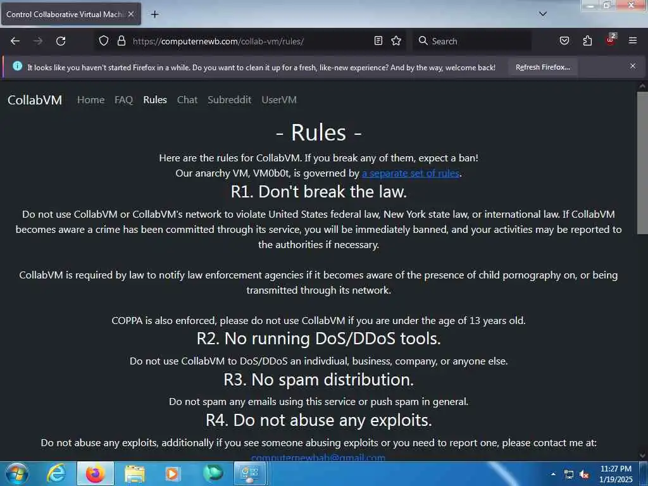Click the blue info icon in notification bar
Screen dimensions: 648x486
(x=17, y=66)
